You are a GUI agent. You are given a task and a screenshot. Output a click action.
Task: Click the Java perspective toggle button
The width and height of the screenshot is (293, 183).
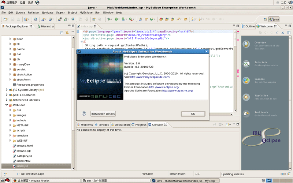tap(274, 19)
